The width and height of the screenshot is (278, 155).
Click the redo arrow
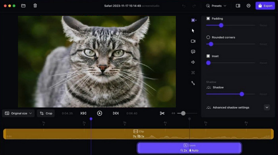tap(194, 6)
